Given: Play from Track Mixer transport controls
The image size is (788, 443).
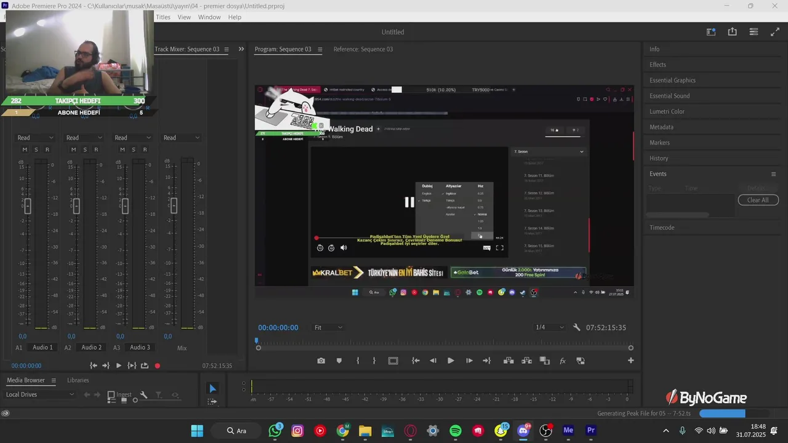Looking at the screenshot, I should 119,365.
